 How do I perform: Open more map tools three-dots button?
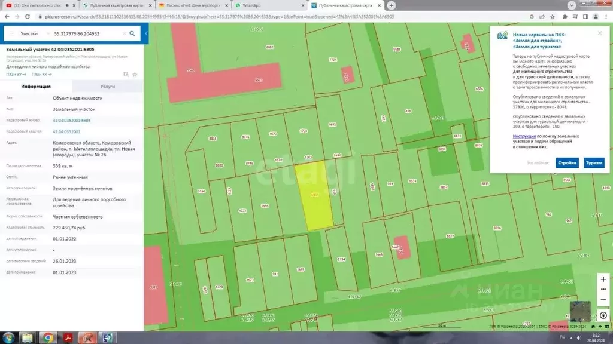603,290
